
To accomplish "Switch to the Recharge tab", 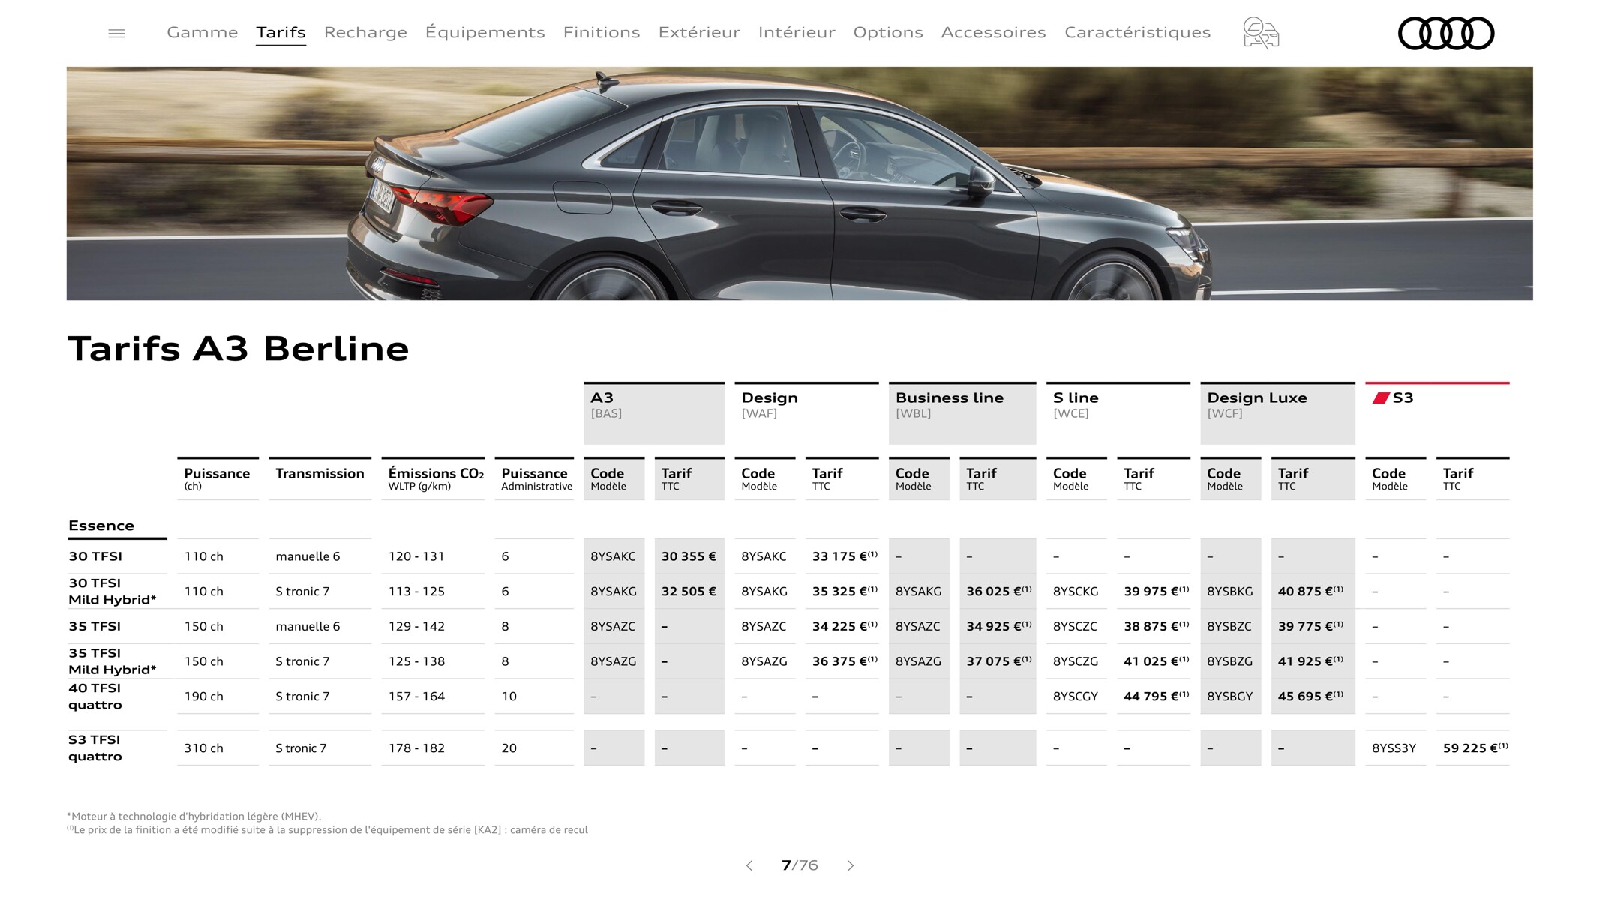I will pyautogui.click(x=365, y=32).
